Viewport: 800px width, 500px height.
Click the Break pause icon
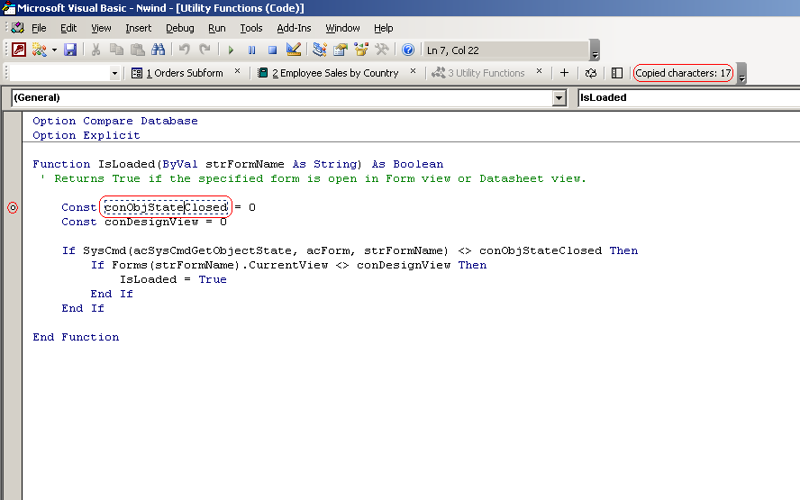click(251, 50)
